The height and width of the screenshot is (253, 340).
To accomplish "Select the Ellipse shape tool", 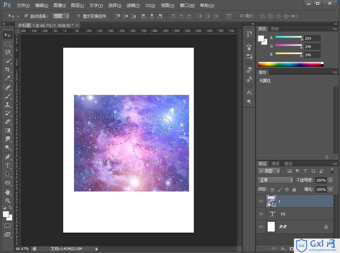I will 7,183.
